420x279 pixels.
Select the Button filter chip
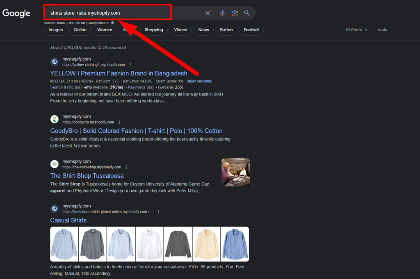pos(226,29)
